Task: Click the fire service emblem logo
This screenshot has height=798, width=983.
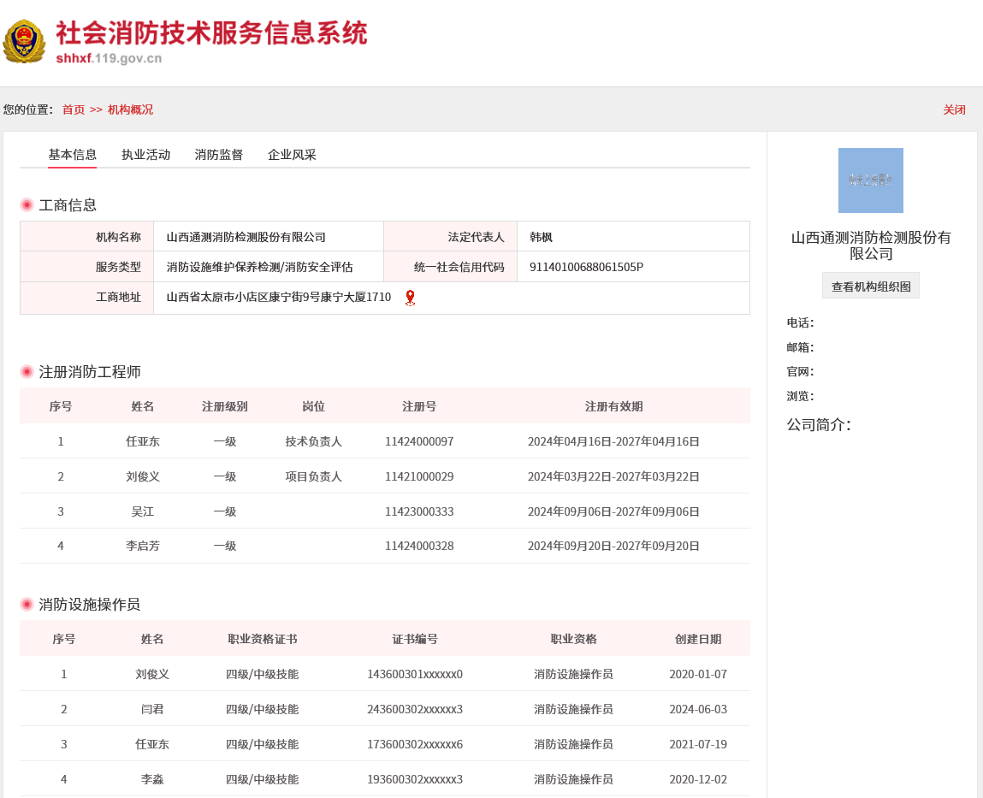Action: (24, 41)
